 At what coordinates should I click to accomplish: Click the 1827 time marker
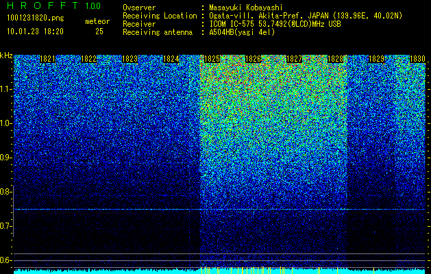[295, 59]
